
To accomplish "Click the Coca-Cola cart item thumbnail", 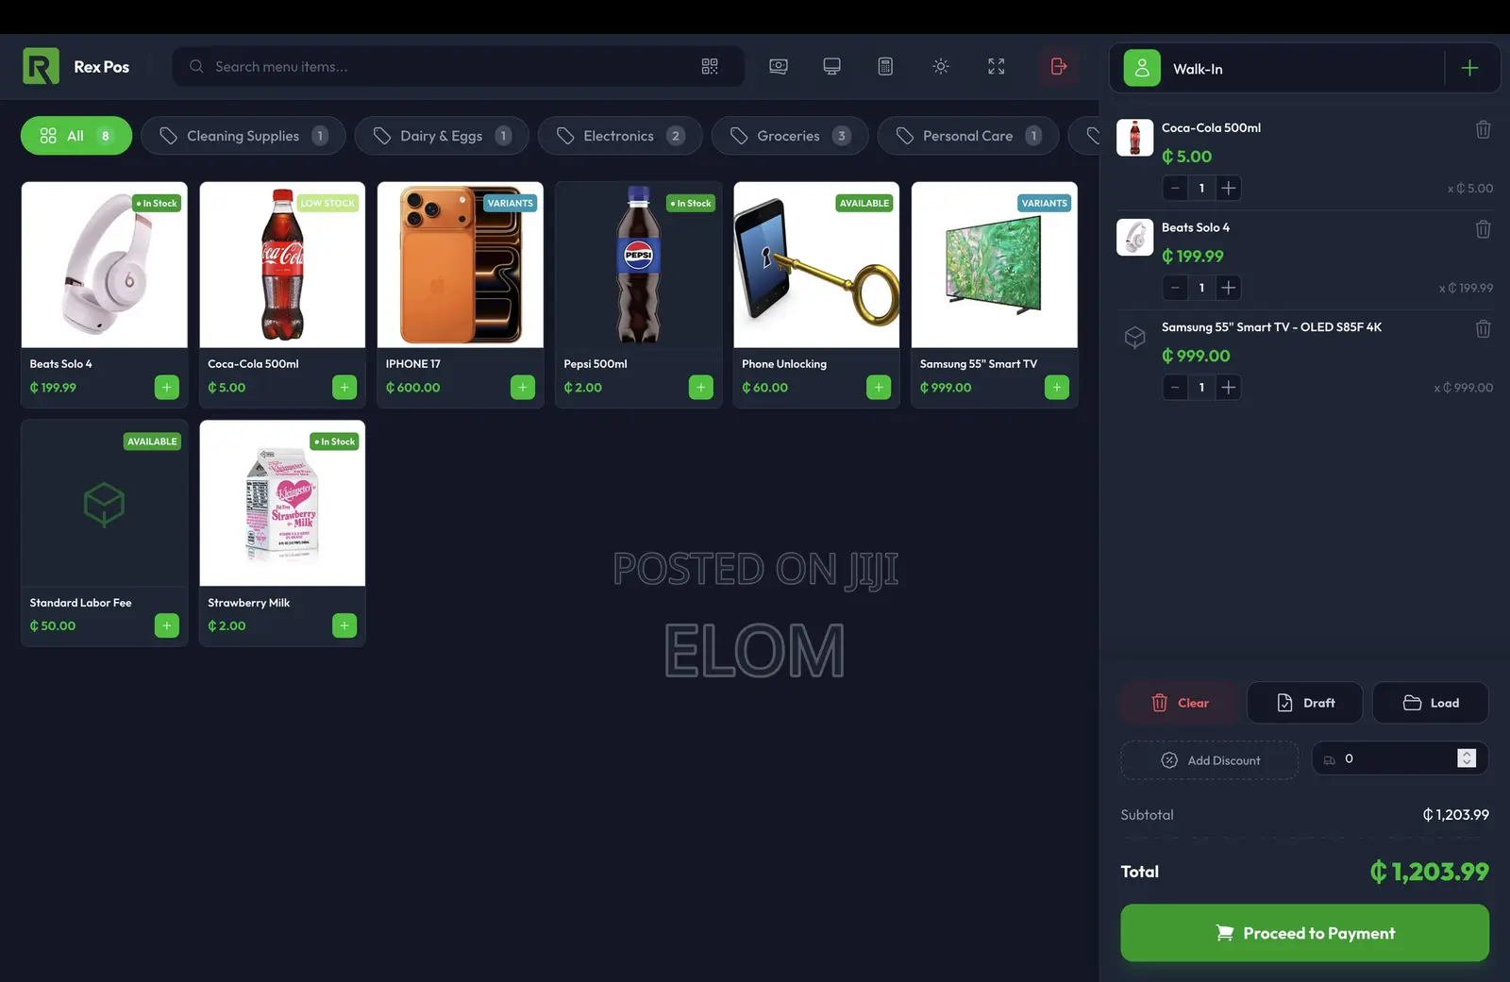I will (1135, 138).
